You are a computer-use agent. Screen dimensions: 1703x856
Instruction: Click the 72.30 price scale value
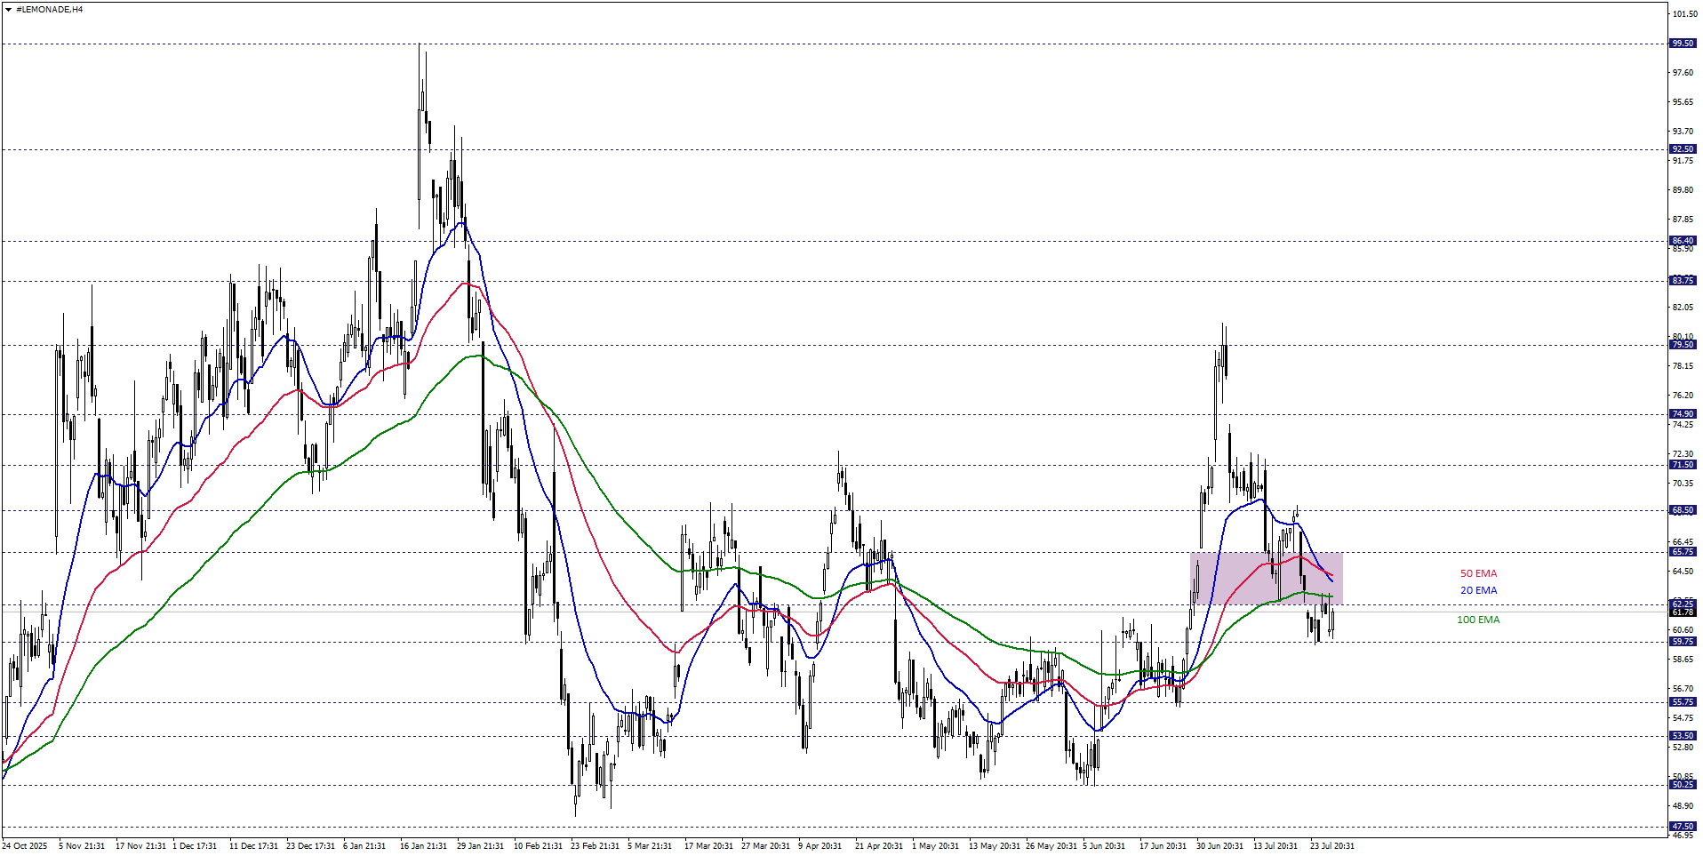point(1683,454)
